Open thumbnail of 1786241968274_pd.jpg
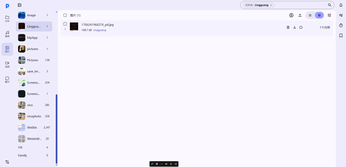 tap(74, 27)
